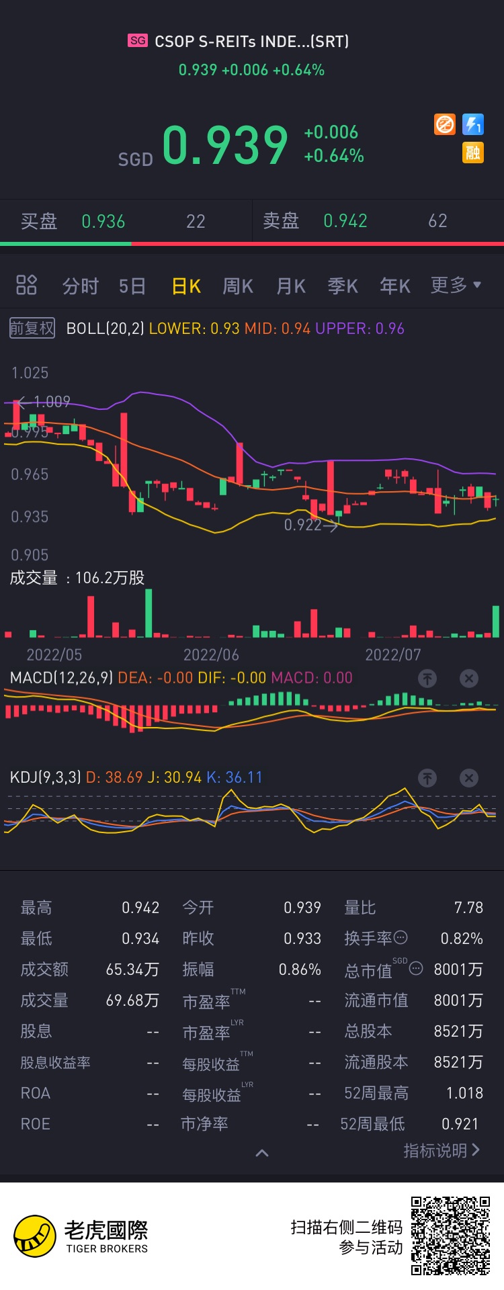Screen dimensions: 504x1290
Task: Tap the yellow 融 margin badge
Action: coord(473,153)
